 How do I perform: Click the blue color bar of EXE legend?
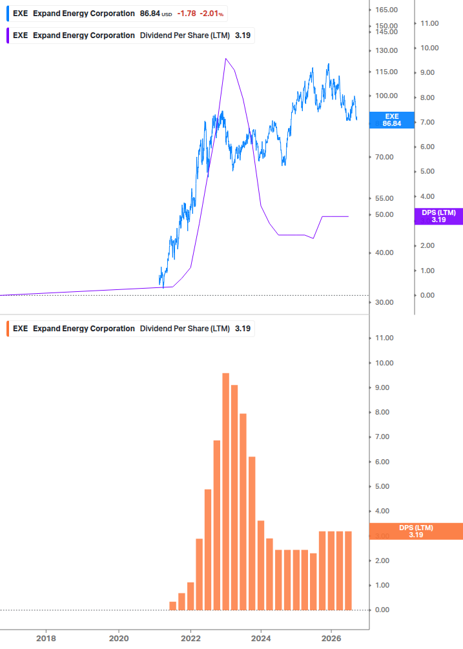(8, 14)
